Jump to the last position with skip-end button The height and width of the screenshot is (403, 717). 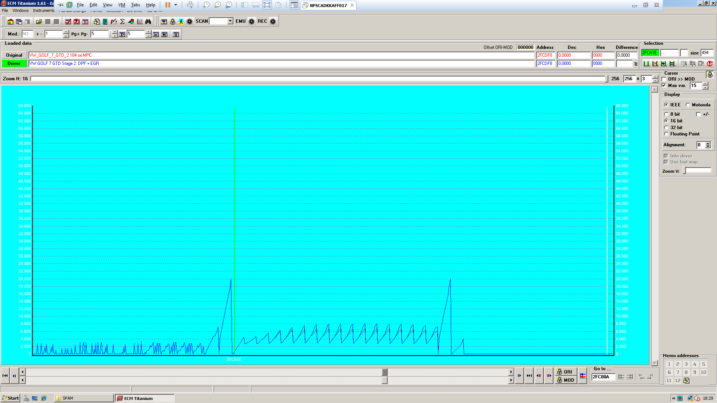(529, 376)
